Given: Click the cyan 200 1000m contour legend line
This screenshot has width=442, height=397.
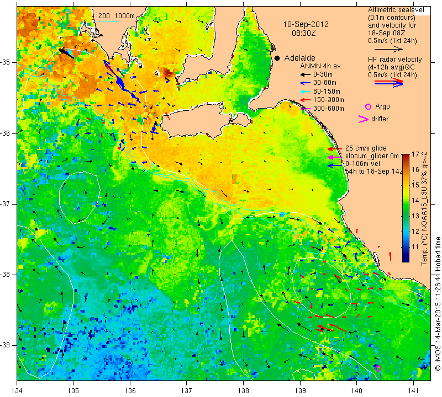Looking at the screenshot, I should click(x=109, y=22).
